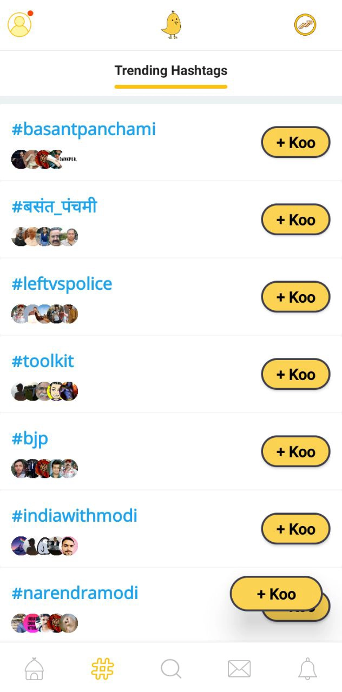Image resolution: width=342 pixels, height=692 pixels.
Task: Tap the yellow Koo bird logo
Action: click(171, 25)
